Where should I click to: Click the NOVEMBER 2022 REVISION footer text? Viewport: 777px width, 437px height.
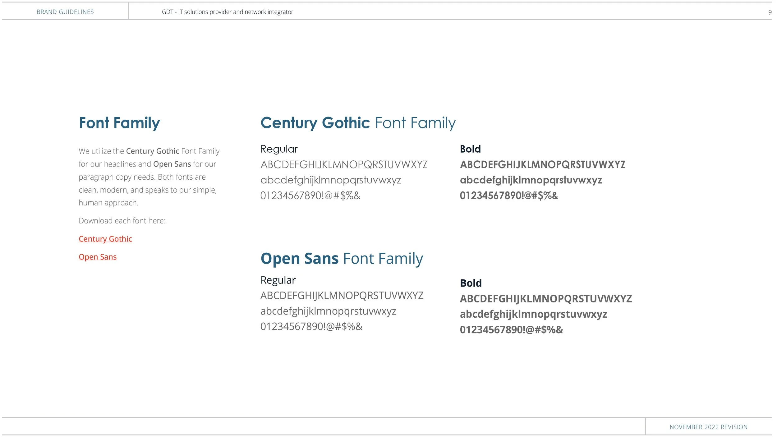pyautogui.click(x=709, y=427)
